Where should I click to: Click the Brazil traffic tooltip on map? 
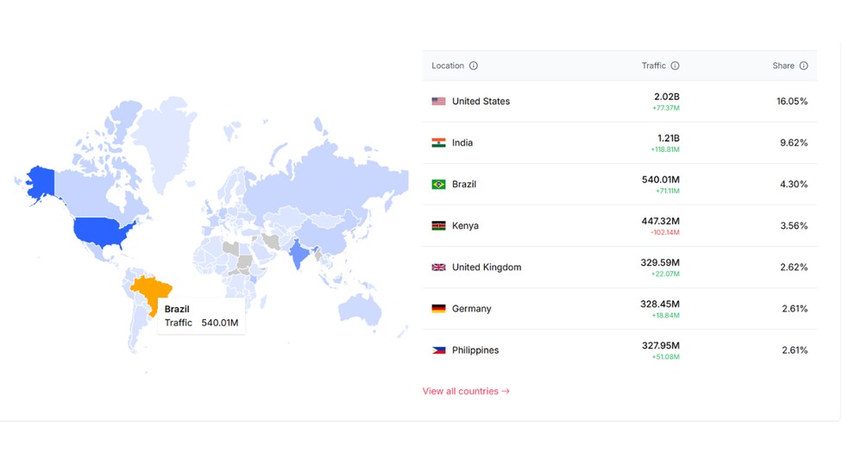(201, 317)
